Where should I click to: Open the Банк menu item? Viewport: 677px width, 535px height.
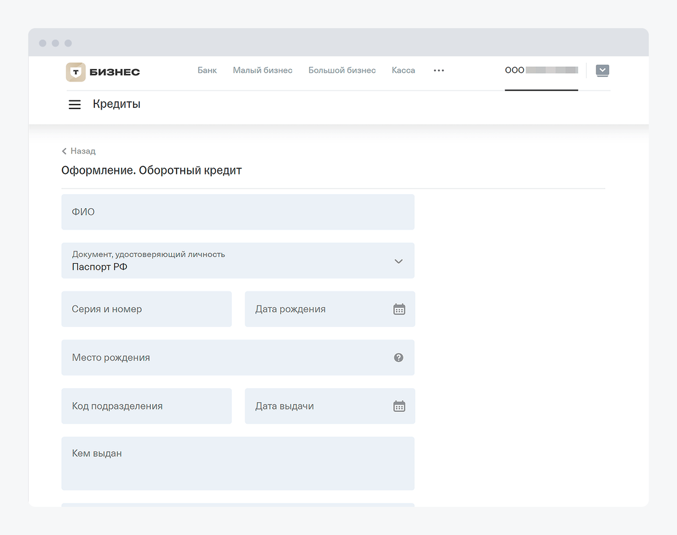(207, 70)
